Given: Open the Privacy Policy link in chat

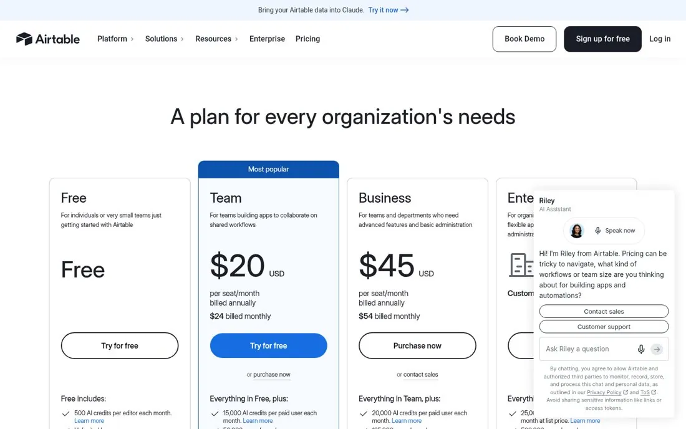Looking at the screenshot, I should point(604,392).
